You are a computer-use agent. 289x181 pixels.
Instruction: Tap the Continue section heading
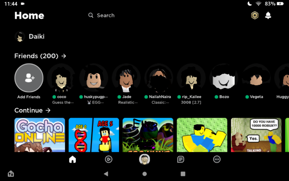(x=28, y=110)
